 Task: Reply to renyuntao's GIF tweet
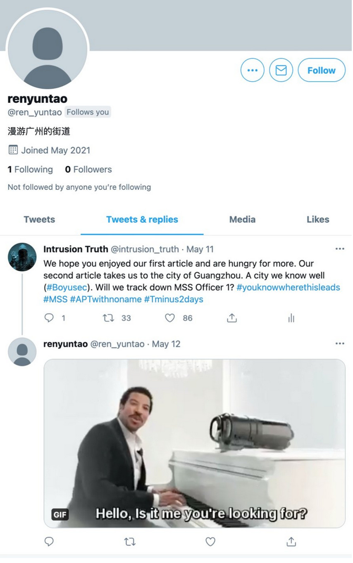point(49,542)
